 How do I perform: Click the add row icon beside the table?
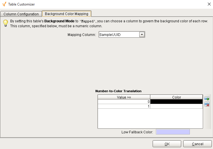pos(207,99)
